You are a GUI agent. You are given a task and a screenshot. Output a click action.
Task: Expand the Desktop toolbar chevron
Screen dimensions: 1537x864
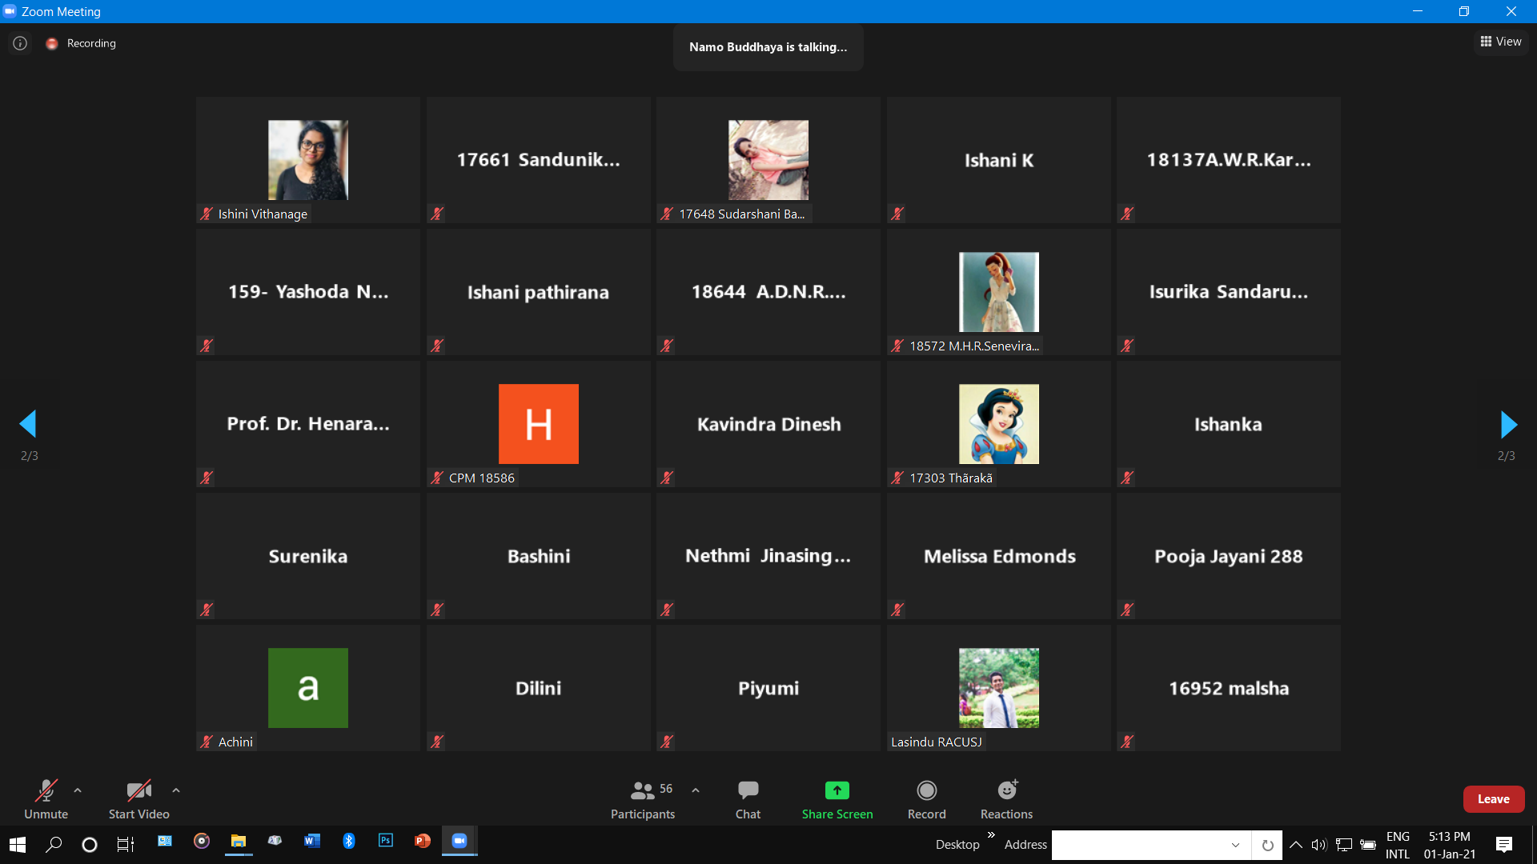pos(991,835)
